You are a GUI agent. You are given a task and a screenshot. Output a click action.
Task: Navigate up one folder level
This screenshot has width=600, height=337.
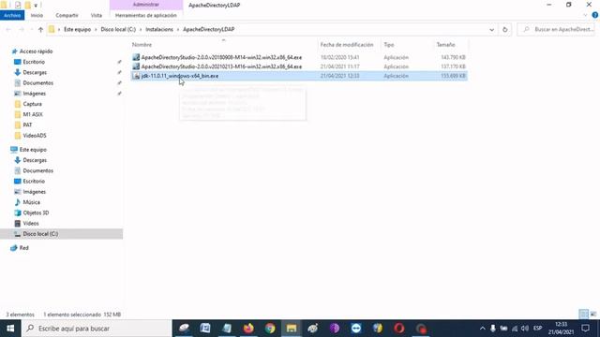point(40,29)
